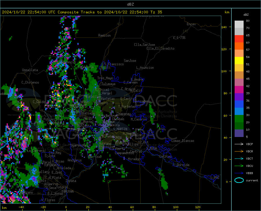Click the cyan VBCT arrow in legend
The height and width of the screenshot is (211, 261).
[239, 158]
